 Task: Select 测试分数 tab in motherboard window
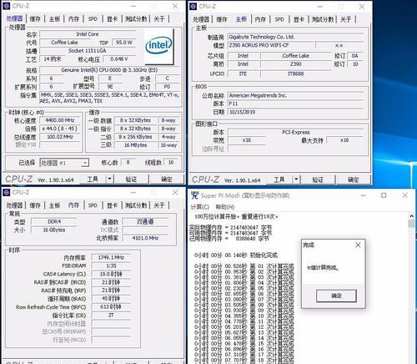323,19
